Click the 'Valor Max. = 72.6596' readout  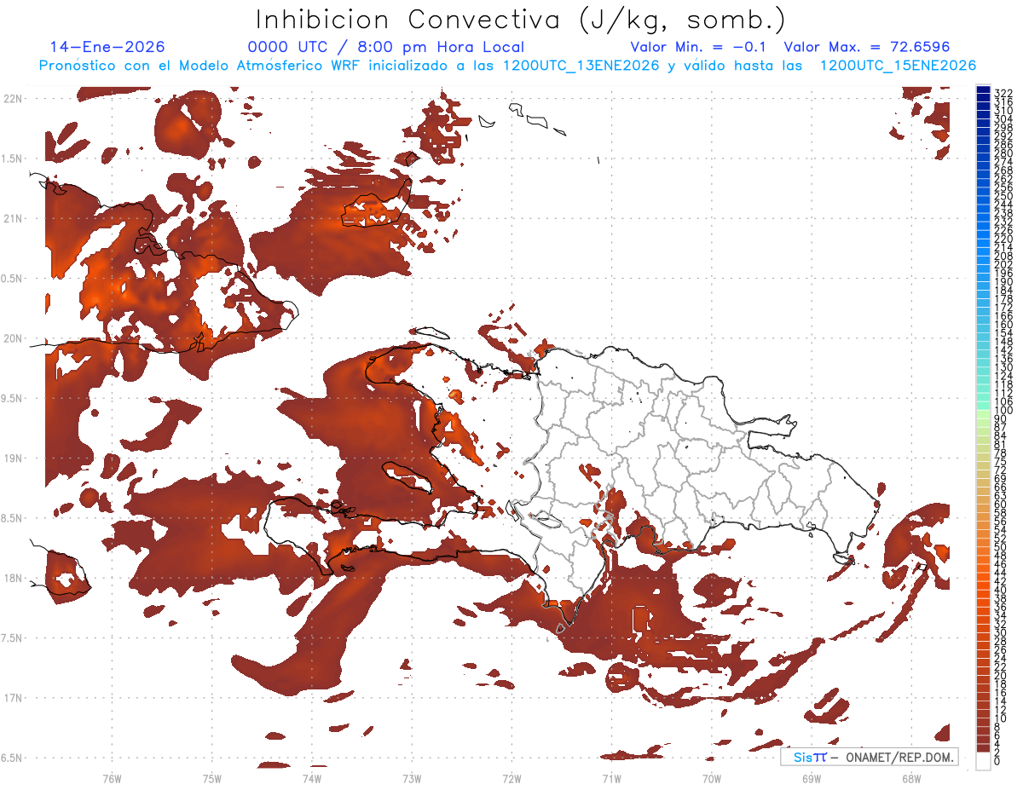867,48
